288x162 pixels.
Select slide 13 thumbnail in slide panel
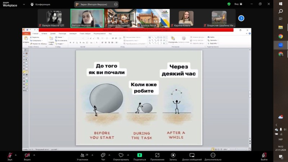[x=26, y=91]
